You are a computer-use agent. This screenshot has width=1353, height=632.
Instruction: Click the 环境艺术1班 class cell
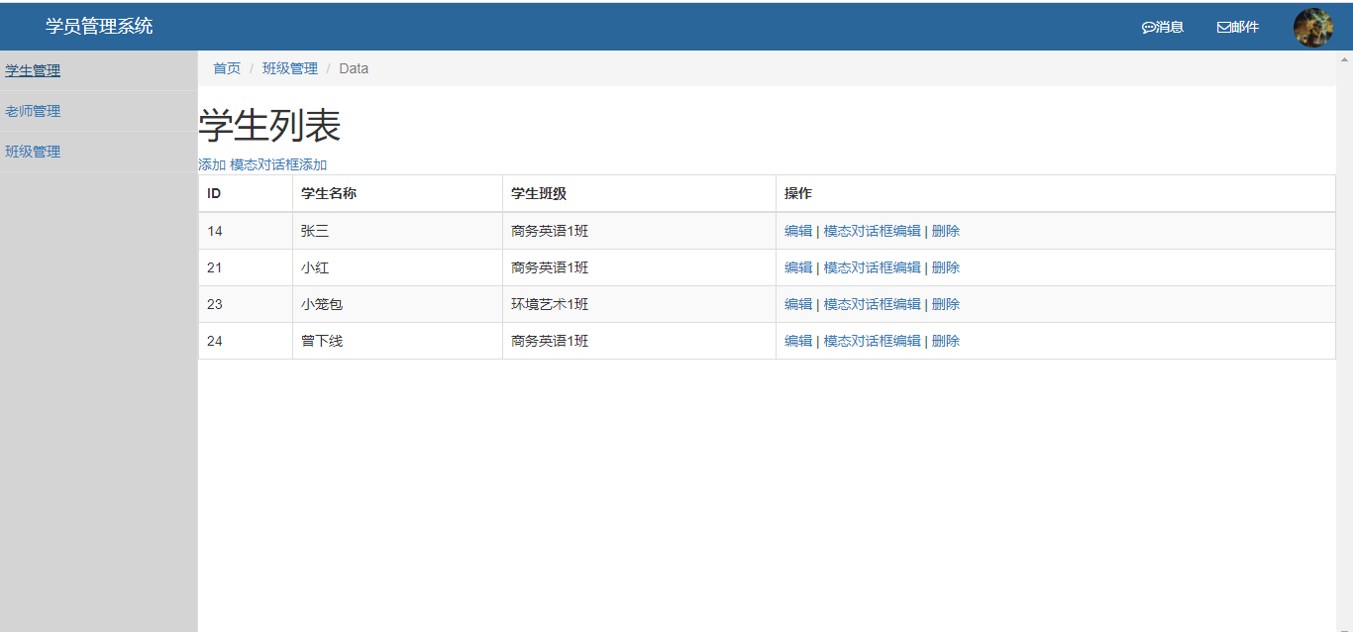639,304
